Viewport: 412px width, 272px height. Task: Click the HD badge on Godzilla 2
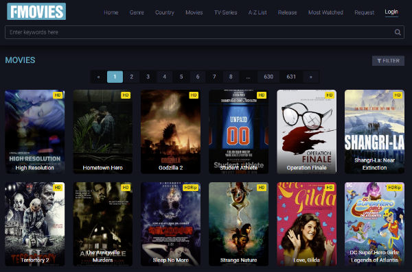194,95
